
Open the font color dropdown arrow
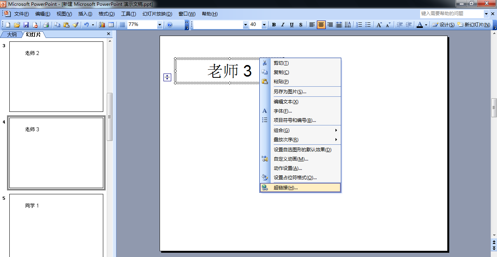426,25
